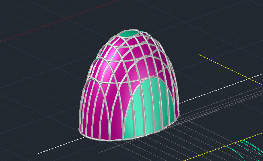
Task: Pick the cyan concentric arcs
Action: (246, 150)
